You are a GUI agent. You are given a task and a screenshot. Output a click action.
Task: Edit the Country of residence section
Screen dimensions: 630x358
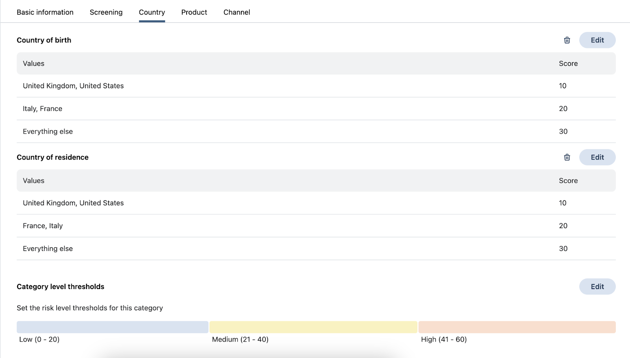pos(597,157)
